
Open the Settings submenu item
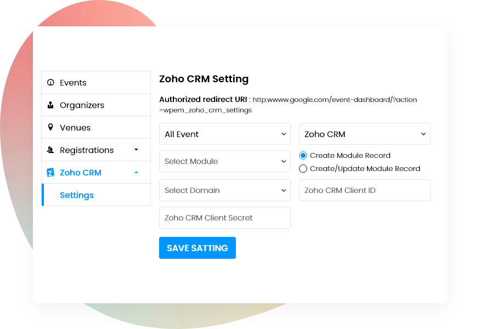[77, 195]
